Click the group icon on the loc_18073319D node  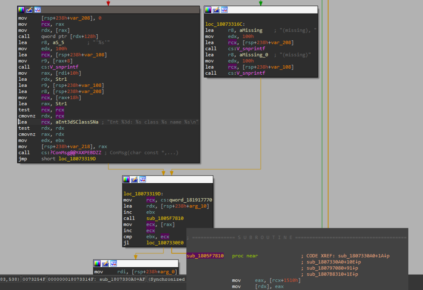tap(143, 179)
